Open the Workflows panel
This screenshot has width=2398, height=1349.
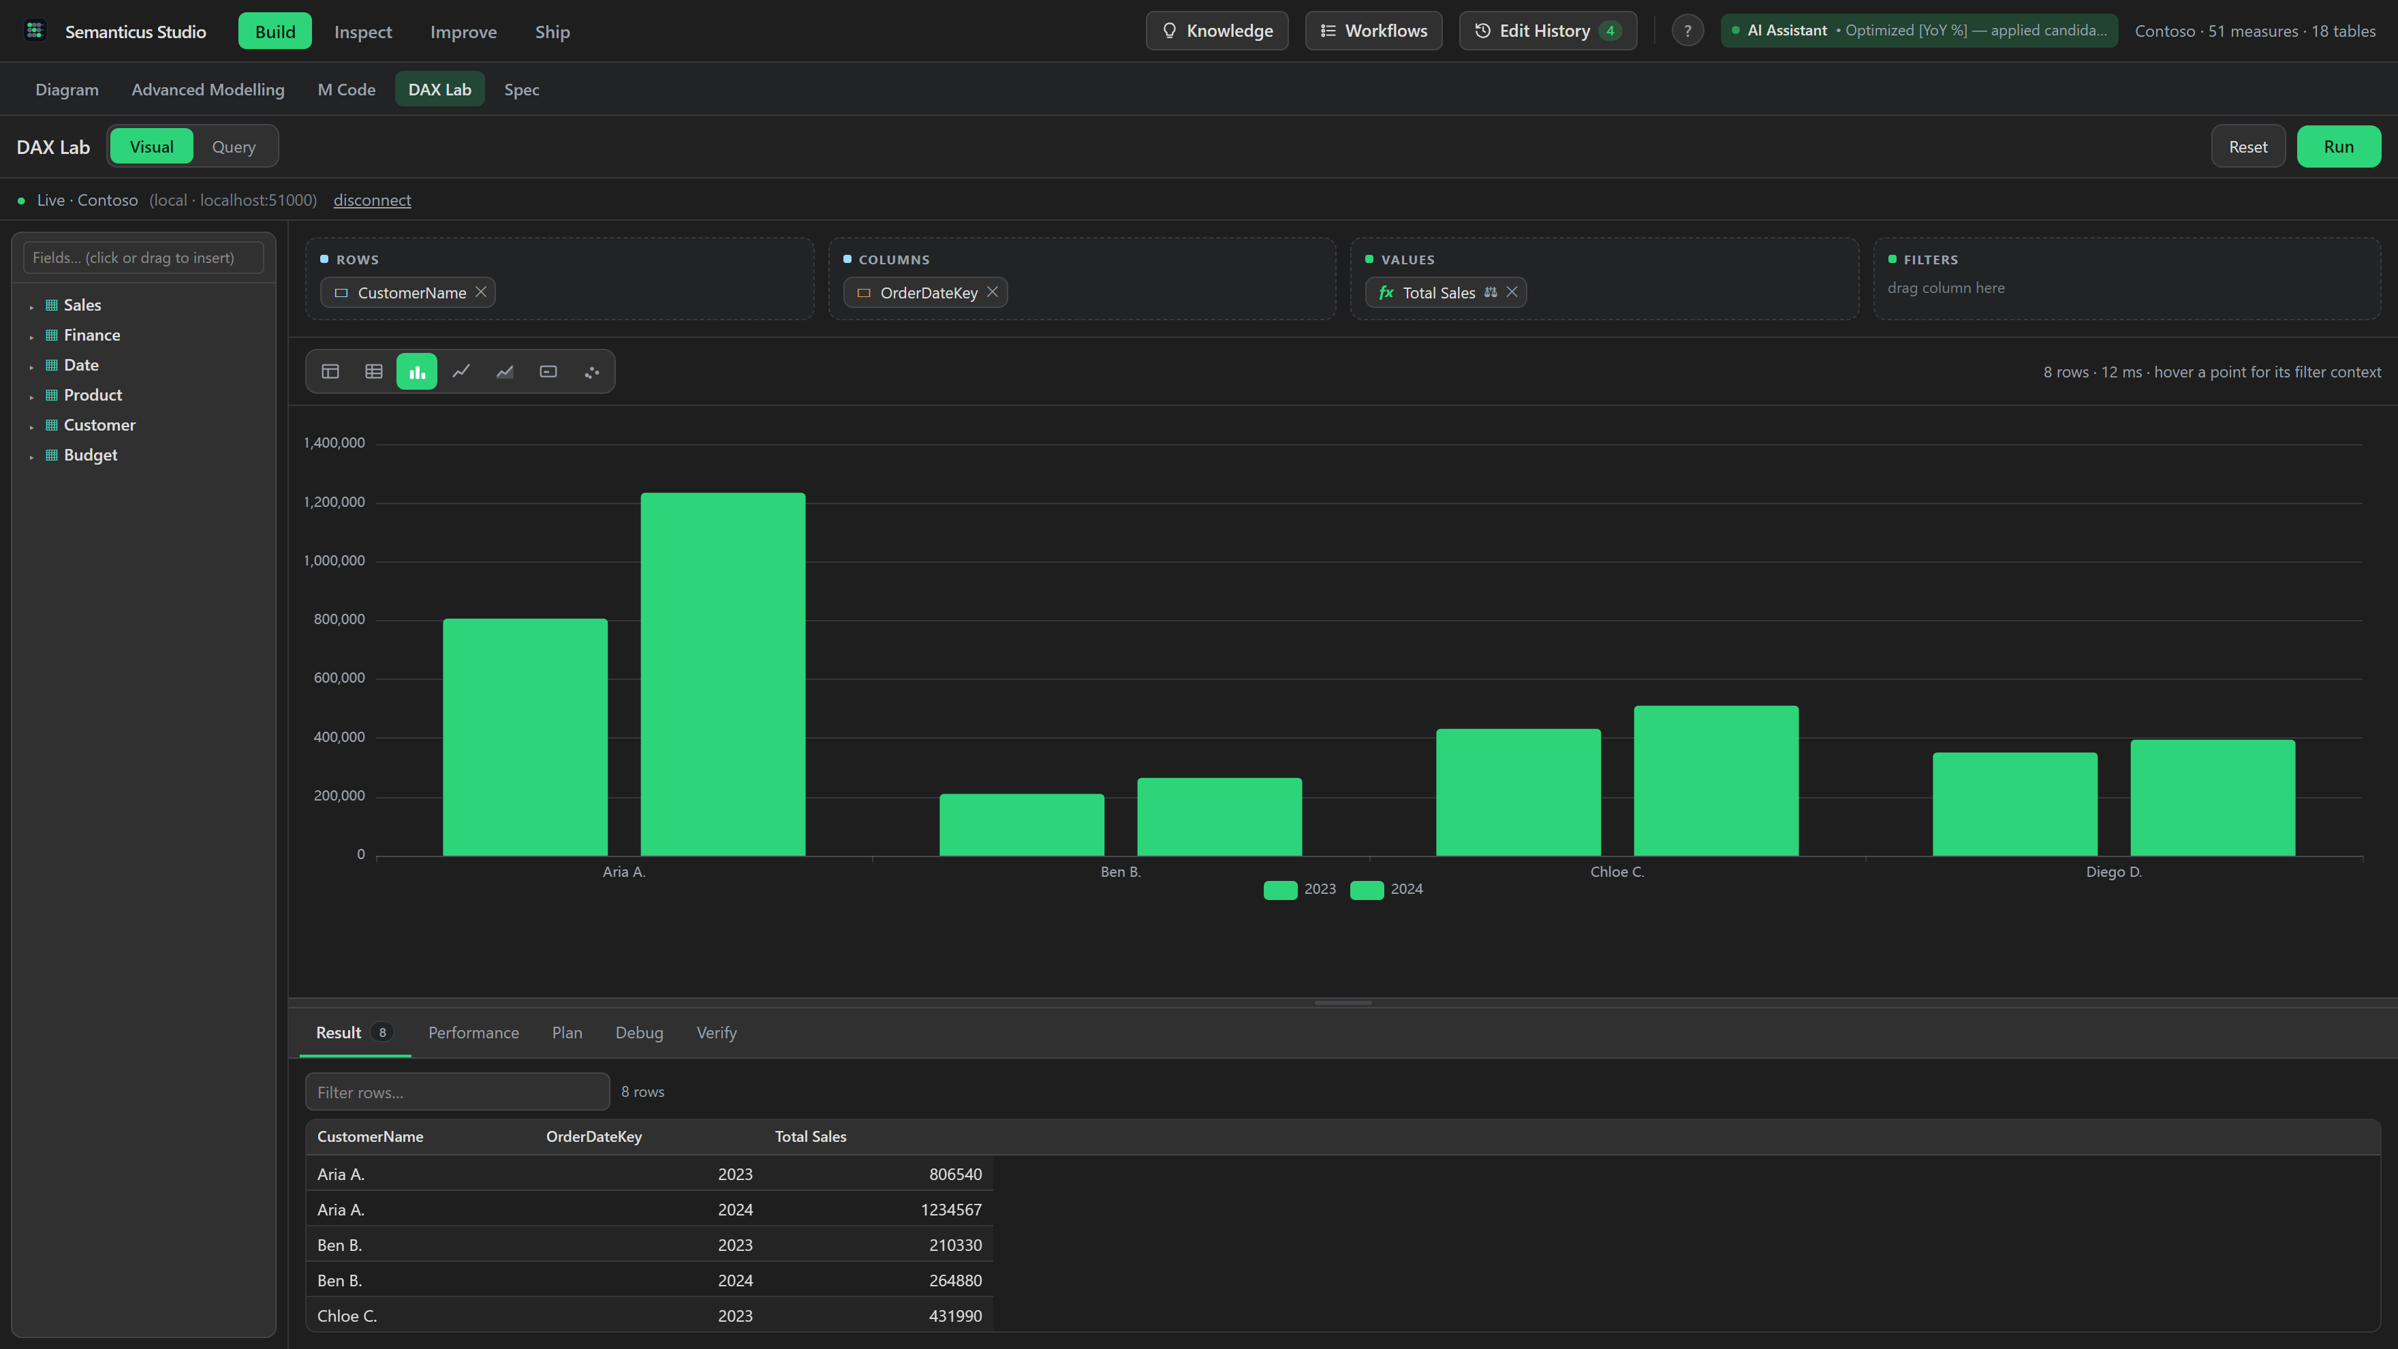pyautogui.click(x=1373, y=31)
